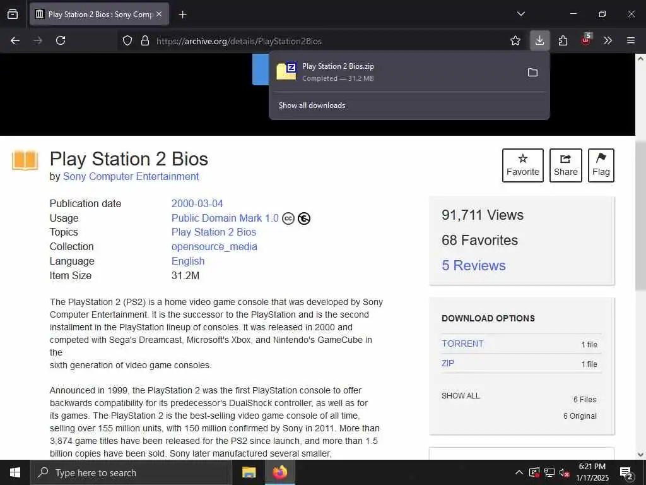Screen dimensions: 646x485
Task: View site security padlock info
Action: [x=145, y=41]
